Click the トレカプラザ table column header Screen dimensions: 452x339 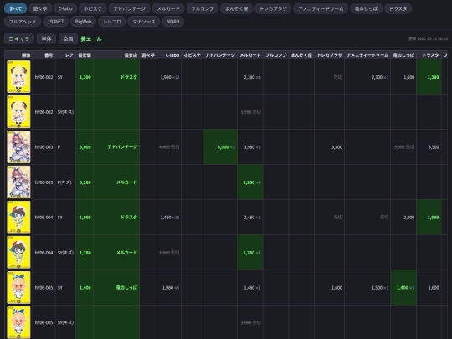coord(329,55)
